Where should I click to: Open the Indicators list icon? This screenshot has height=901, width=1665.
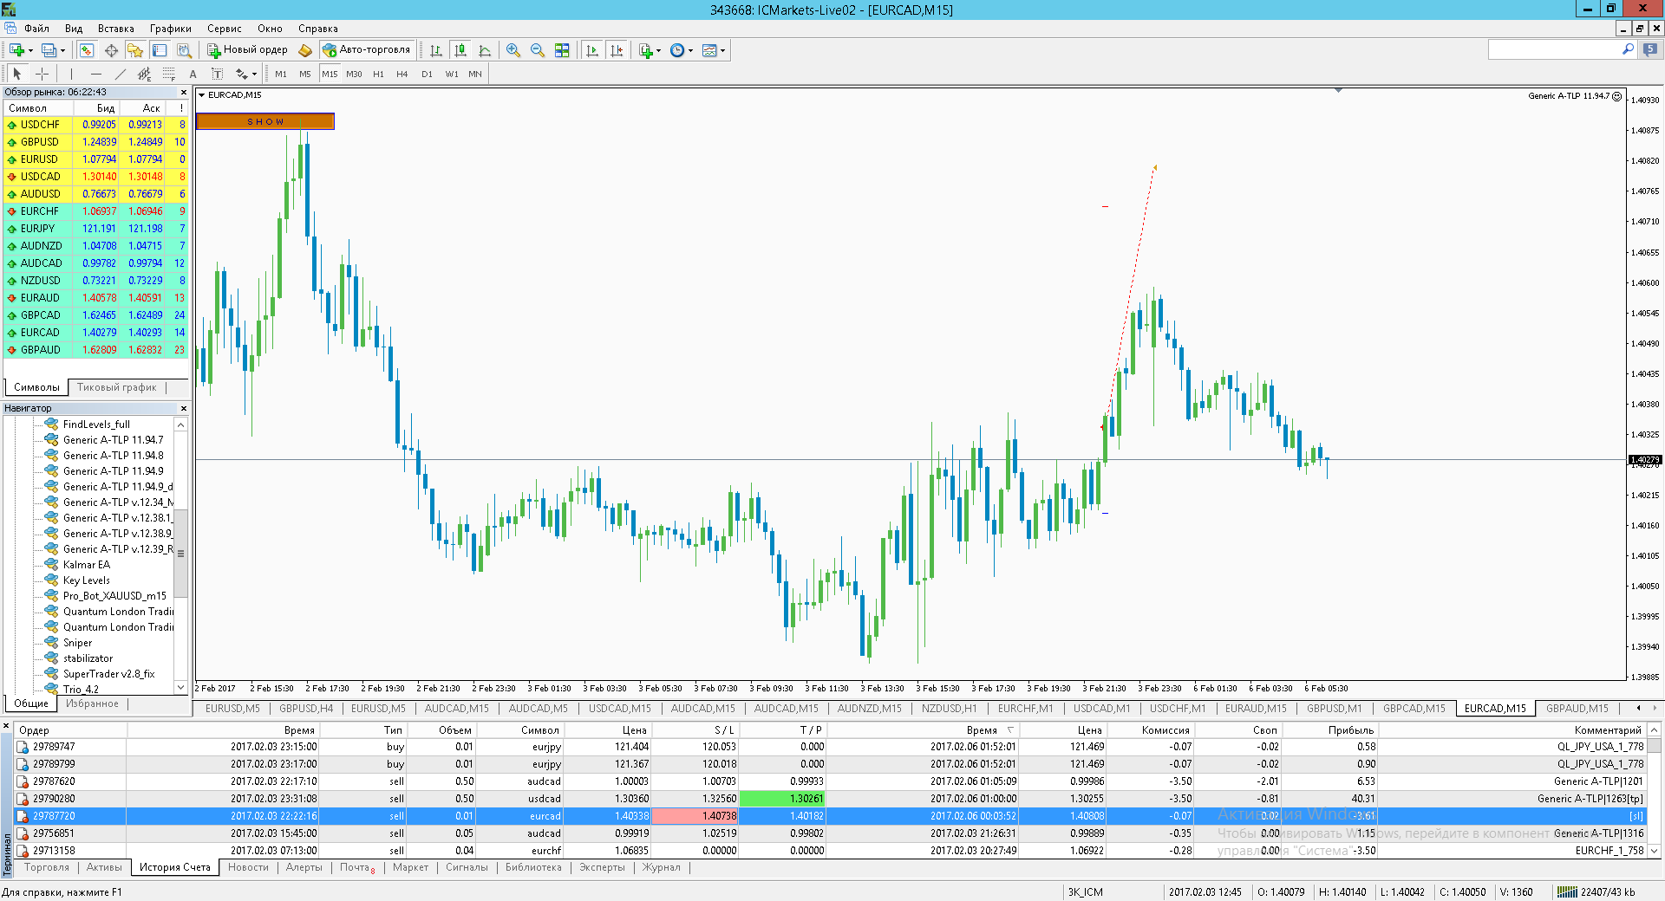click(646, 50)
